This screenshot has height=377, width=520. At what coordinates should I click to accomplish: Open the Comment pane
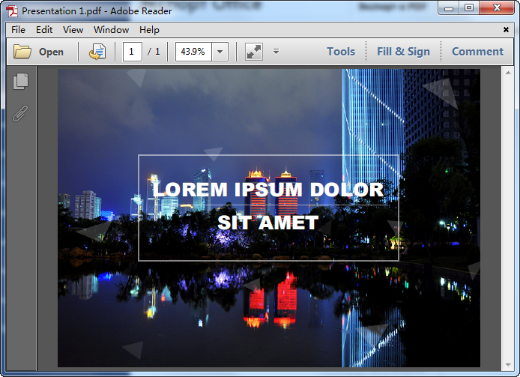[477, 52]
